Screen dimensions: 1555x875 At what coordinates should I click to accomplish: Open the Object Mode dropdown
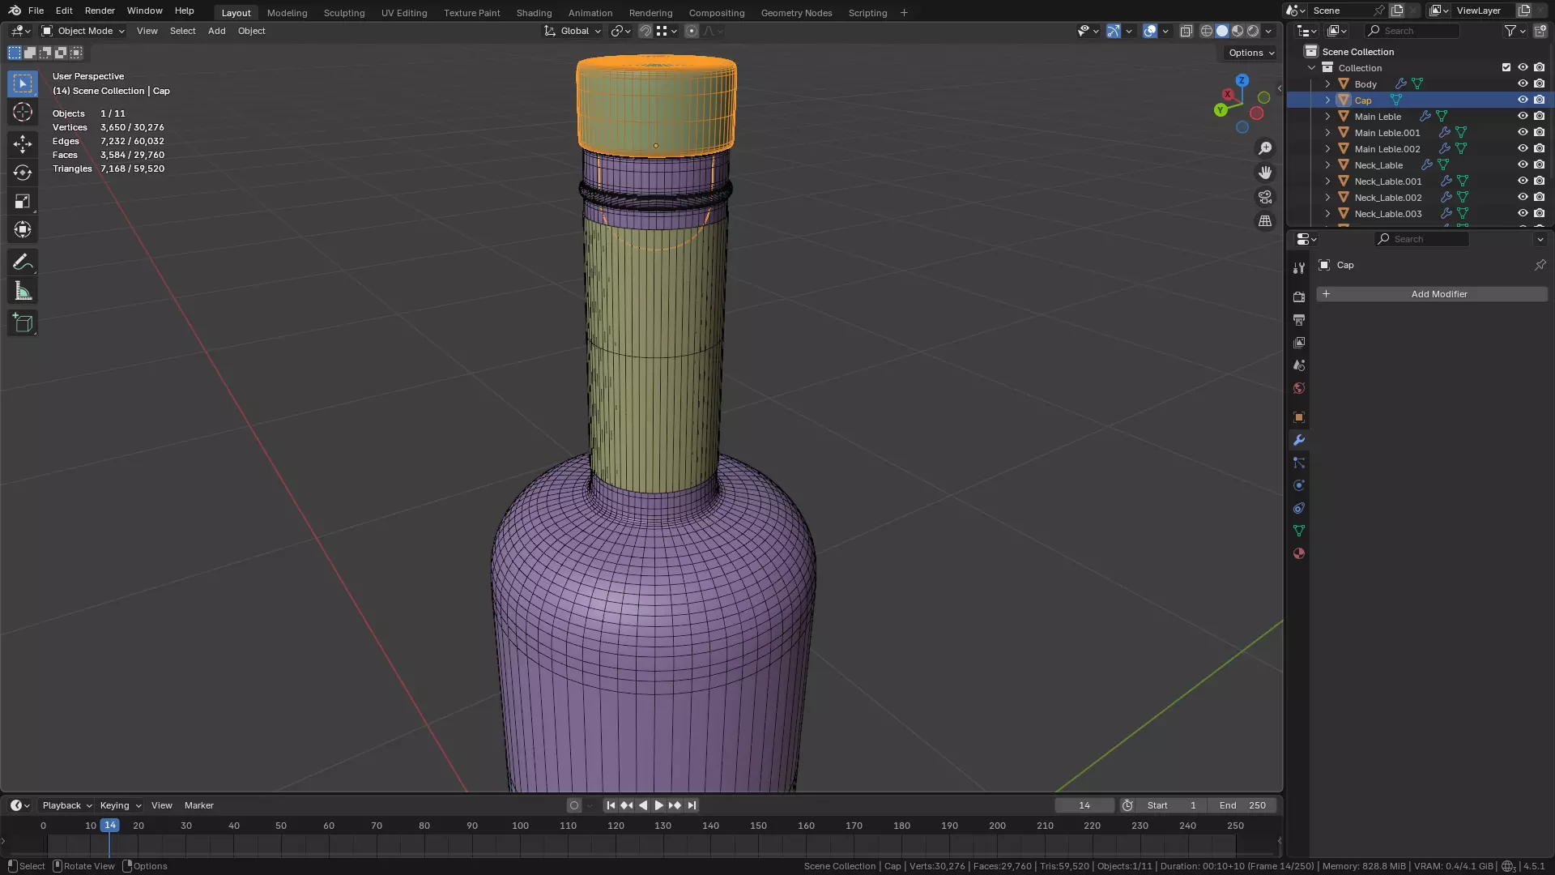pyautogui.click(x=83, y=31)
